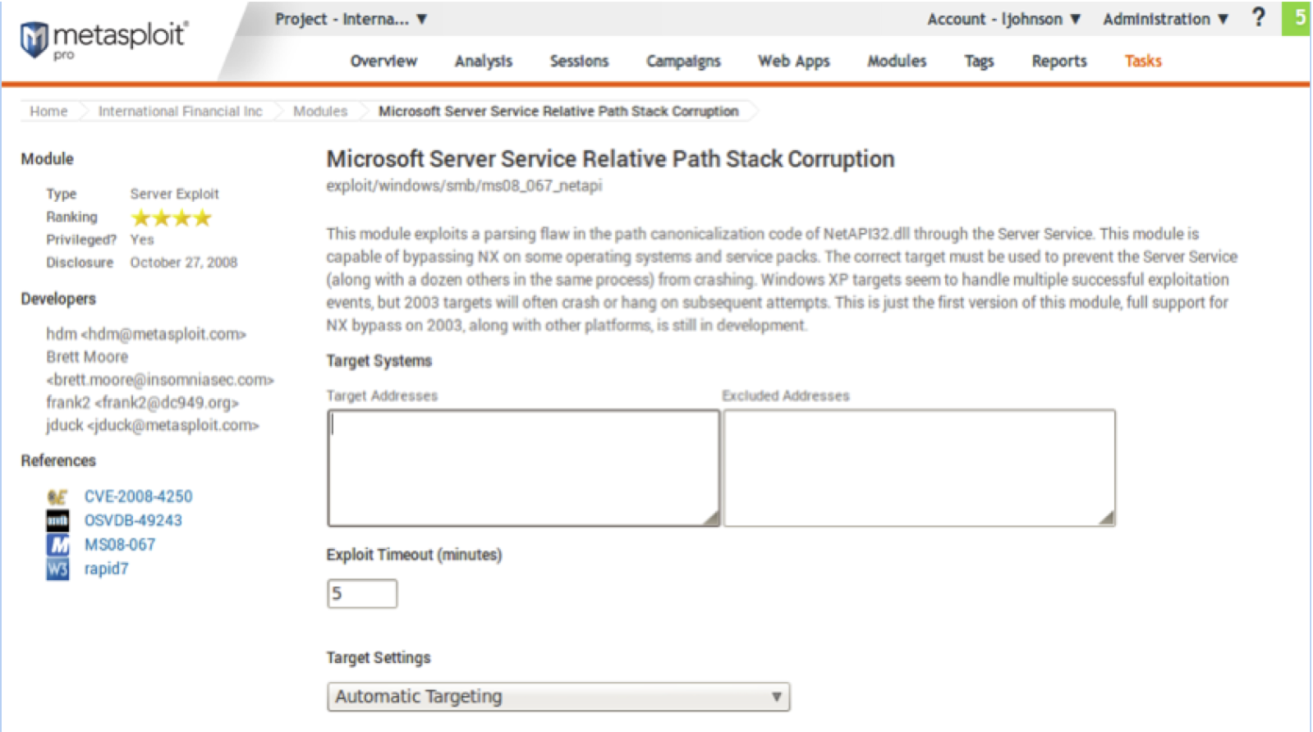Click the Microsoft MS08-067 reference icon

(57, 544)
